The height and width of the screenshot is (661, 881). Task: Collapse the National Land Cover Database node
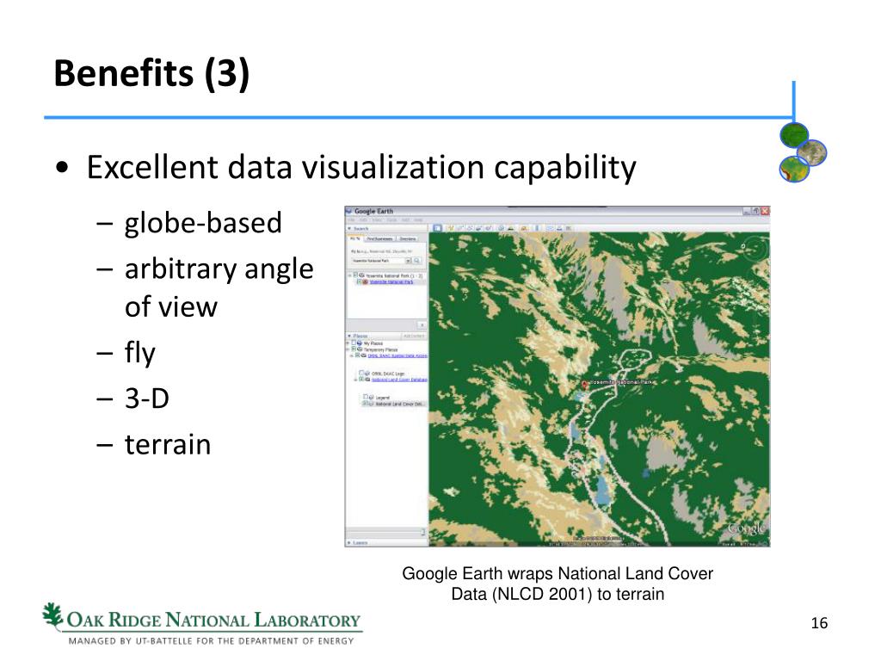[355, 380]
